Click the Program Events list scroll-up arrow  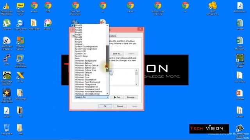136,70
